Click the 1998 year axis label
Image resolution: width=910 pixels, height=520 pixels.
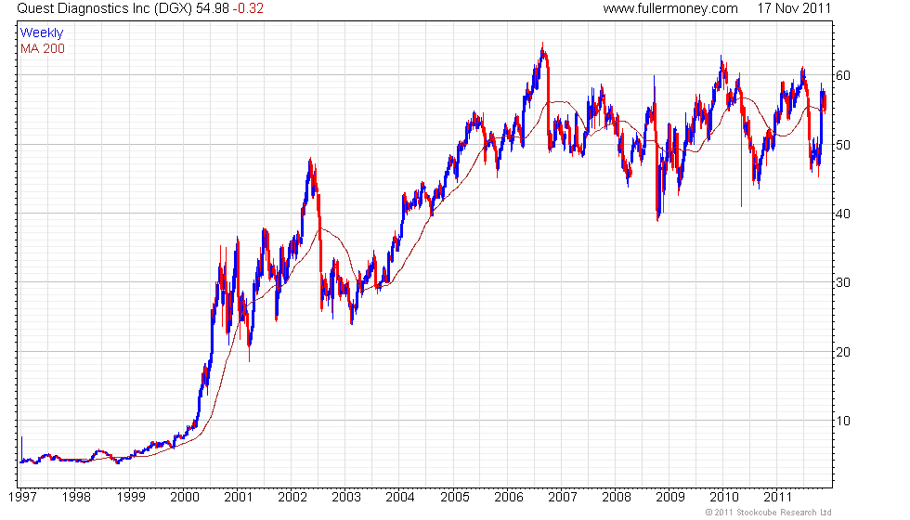(x=76, y=497)
